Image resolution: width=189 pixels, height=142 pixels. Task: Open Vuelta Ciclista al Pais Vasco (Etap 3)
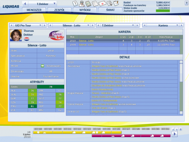tap(111, 70)
